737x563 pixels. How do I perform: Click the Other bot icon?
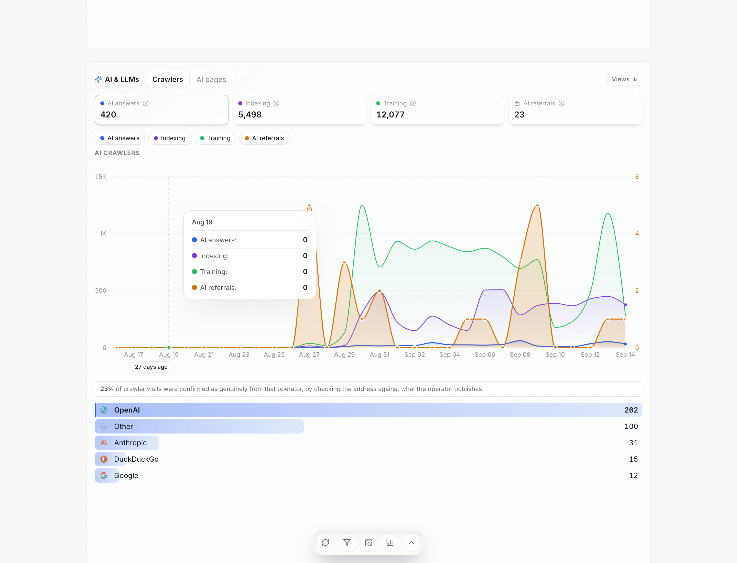click(104, 426)
